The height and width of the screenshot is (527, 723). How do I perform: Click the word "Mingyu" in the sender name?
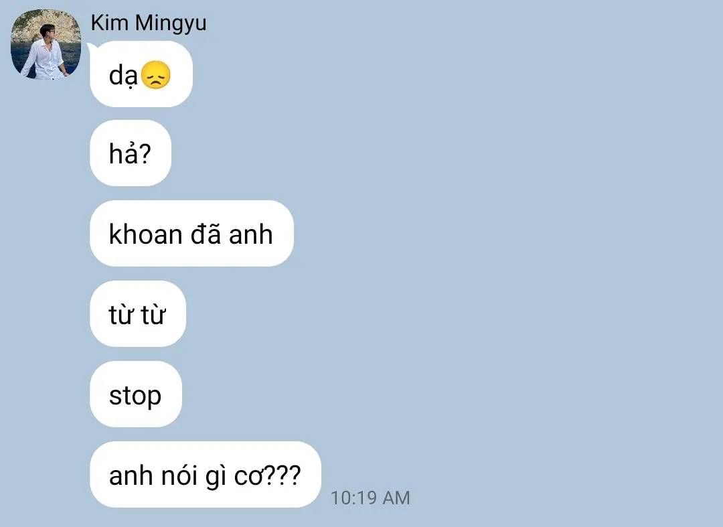(171, 23)
